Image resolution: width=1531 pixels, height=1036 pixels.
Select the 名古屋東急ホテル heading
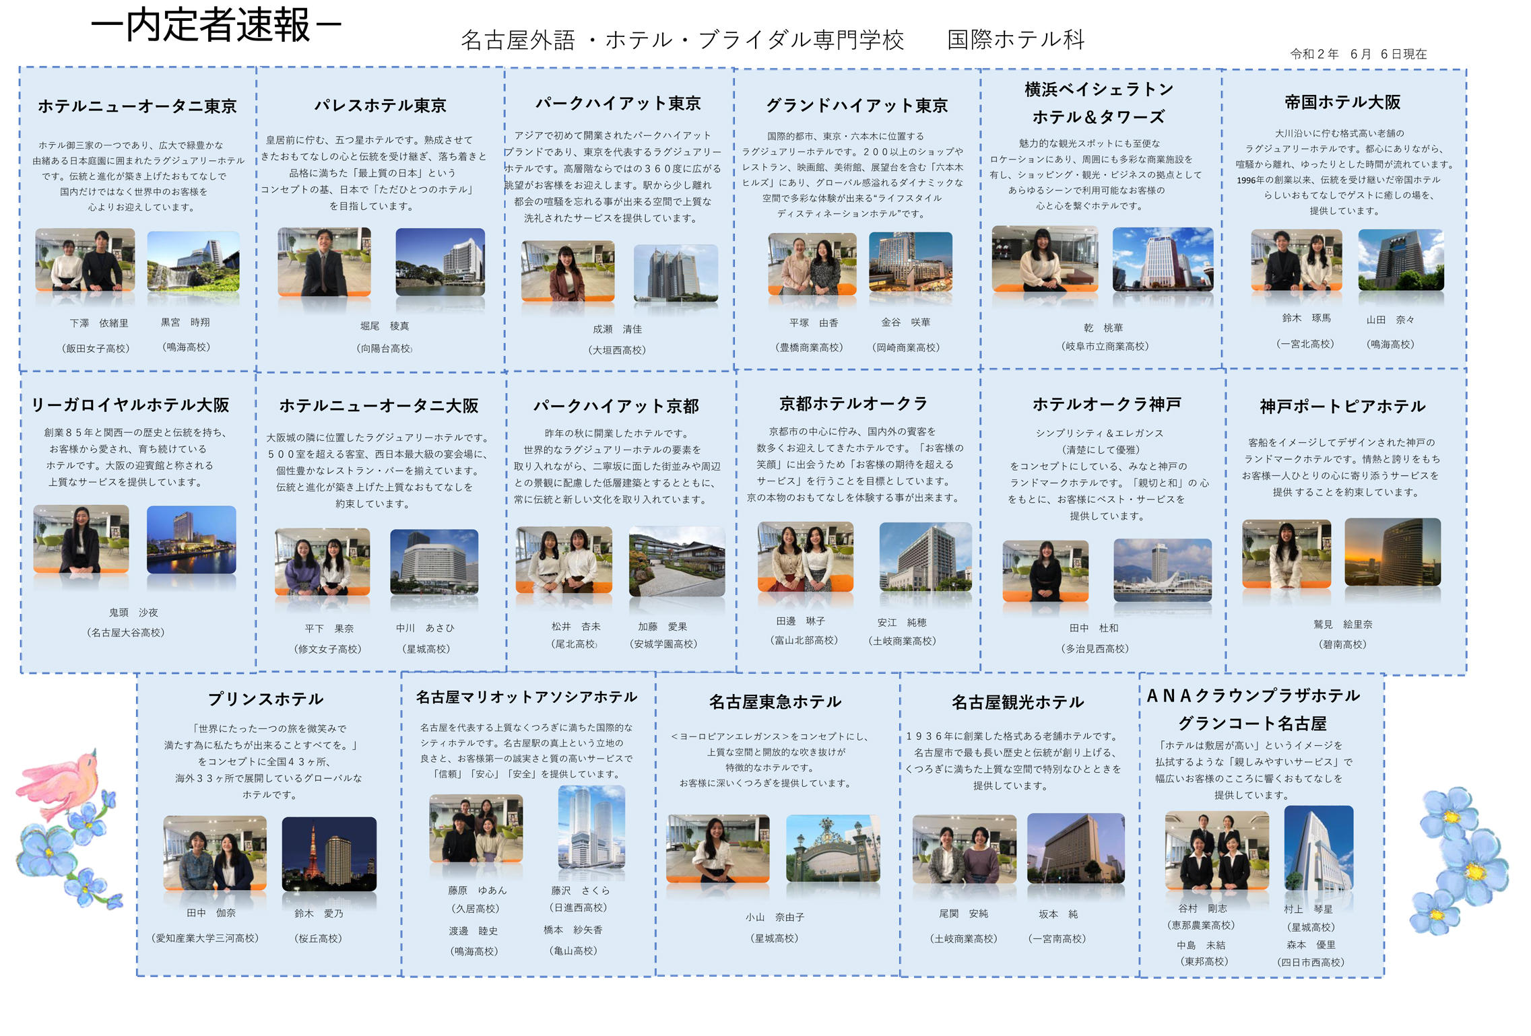pyautogui.click(x=775, y=702)
